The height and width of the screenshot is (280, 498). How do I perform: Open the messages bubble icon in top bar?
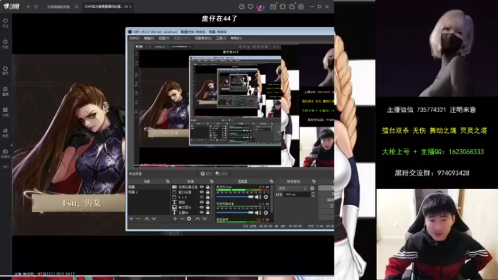tap(292, 7)
